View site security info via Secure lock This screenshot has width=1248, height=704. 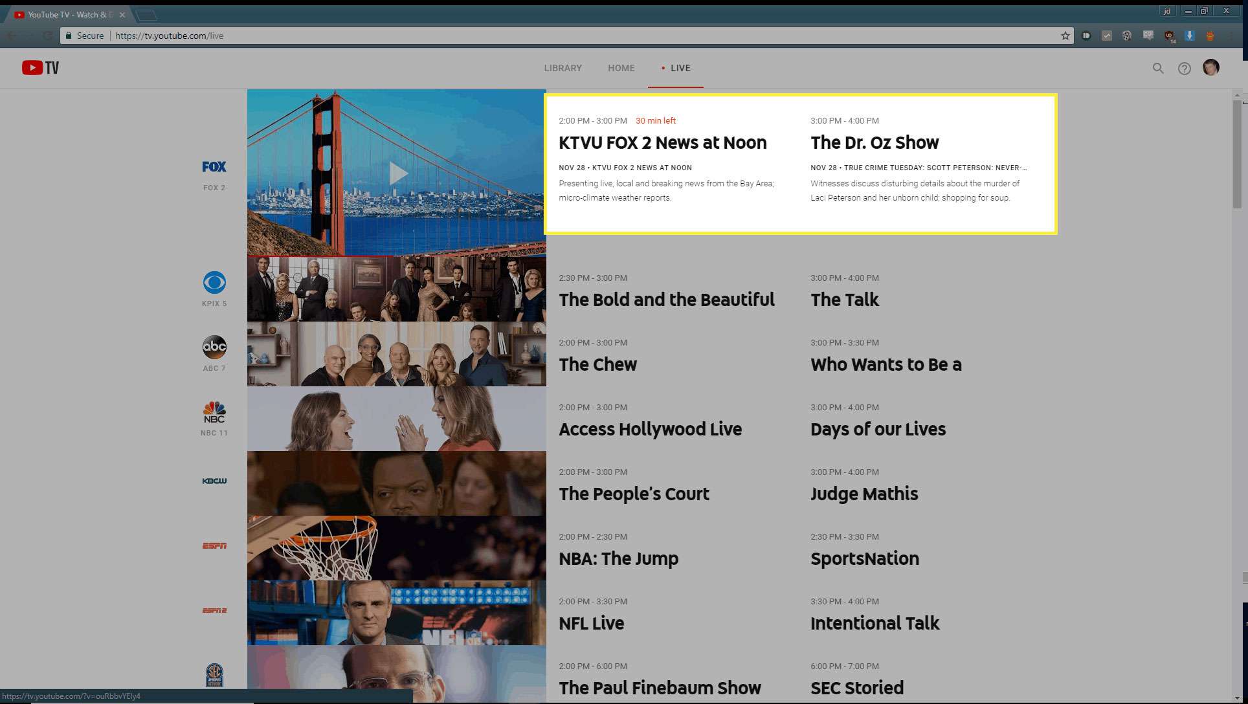click(84, 36)
